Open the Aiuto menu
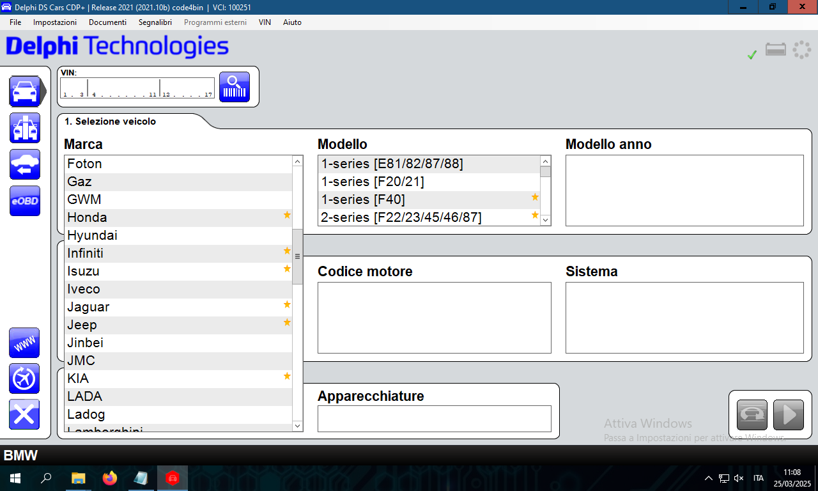The image size is (818, 491). pos(292,22)
